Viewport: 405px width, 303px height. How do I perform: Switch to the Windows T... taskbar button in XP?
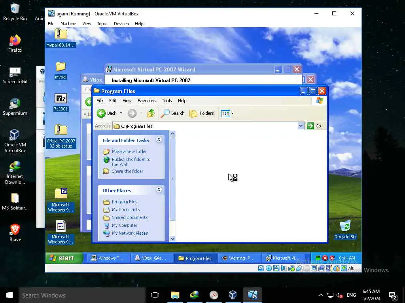(x=108, y=258)
